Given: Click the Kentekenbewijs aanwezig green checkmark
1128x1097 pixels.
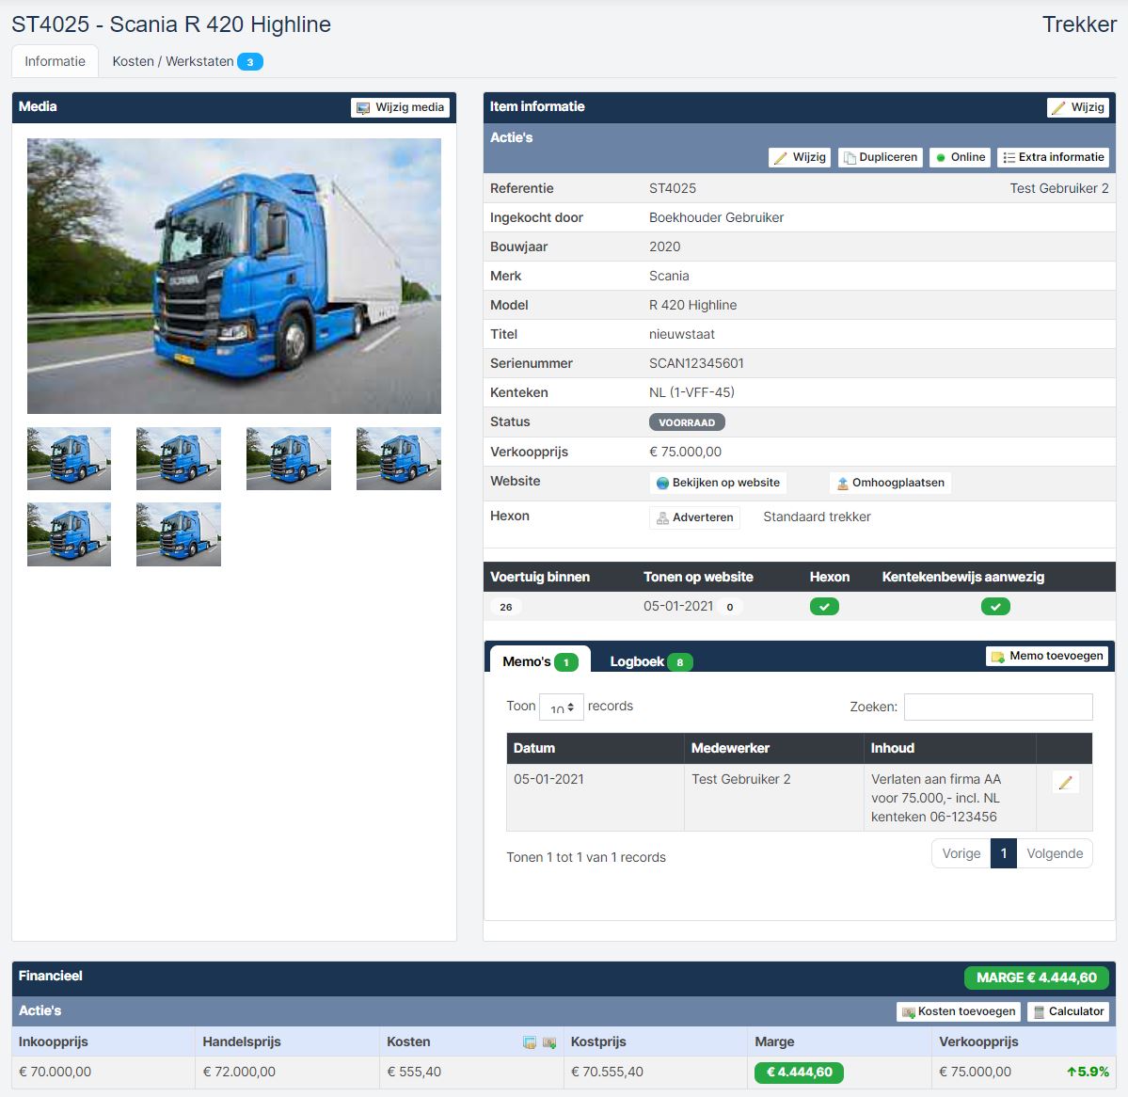Looking at the screenshot, I should click(x=995, y=607).
